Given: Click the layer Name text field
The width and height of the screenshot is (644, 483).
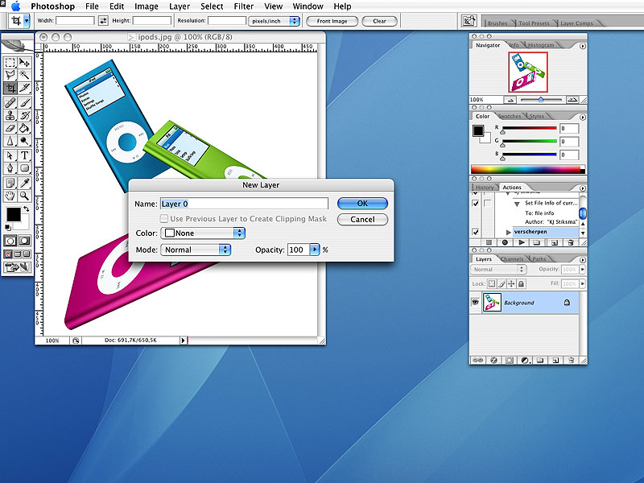Looking at the screenshot, I should [x=244, y=204].
